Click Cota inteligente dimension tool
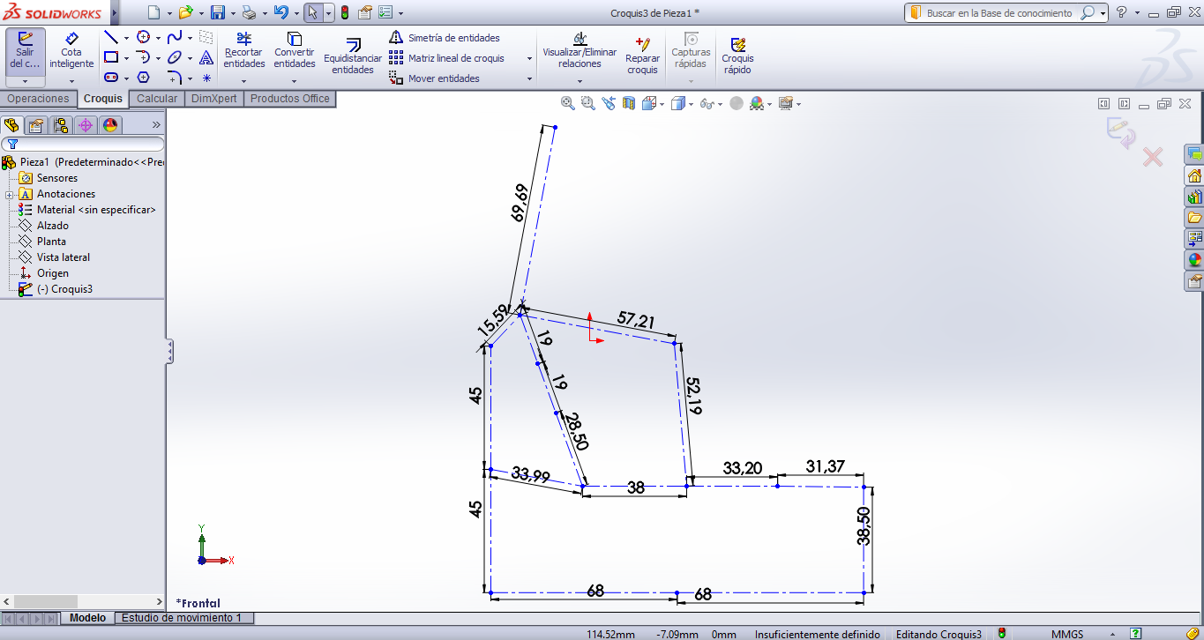1204x640 pixels. [x=71, y=51]
